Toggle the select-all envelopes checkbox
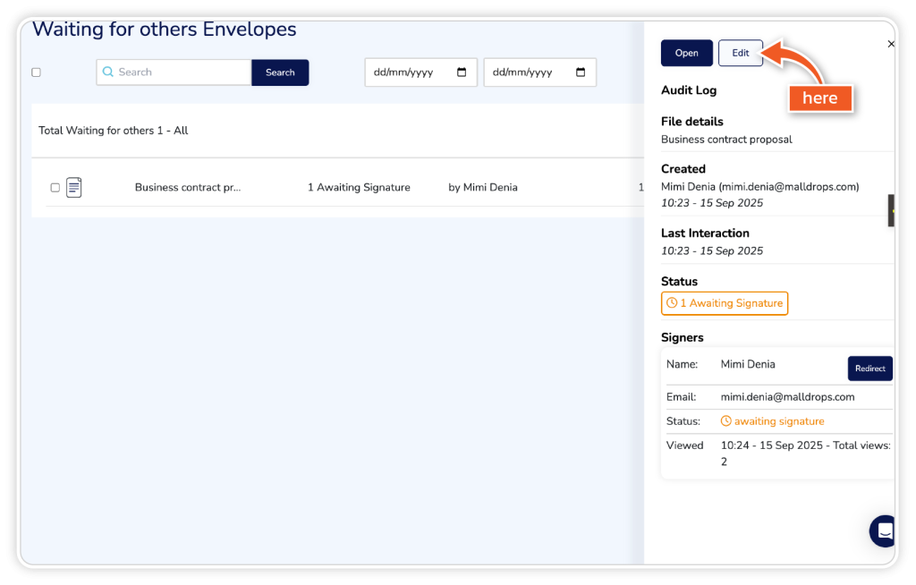916x585 pixels. [37, 72]
